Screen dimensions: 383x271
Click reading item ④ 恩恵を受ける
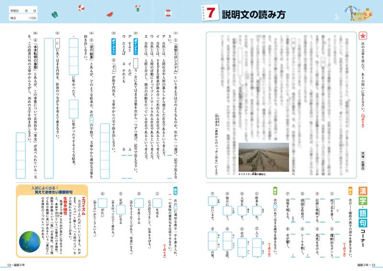coord(317,240)
